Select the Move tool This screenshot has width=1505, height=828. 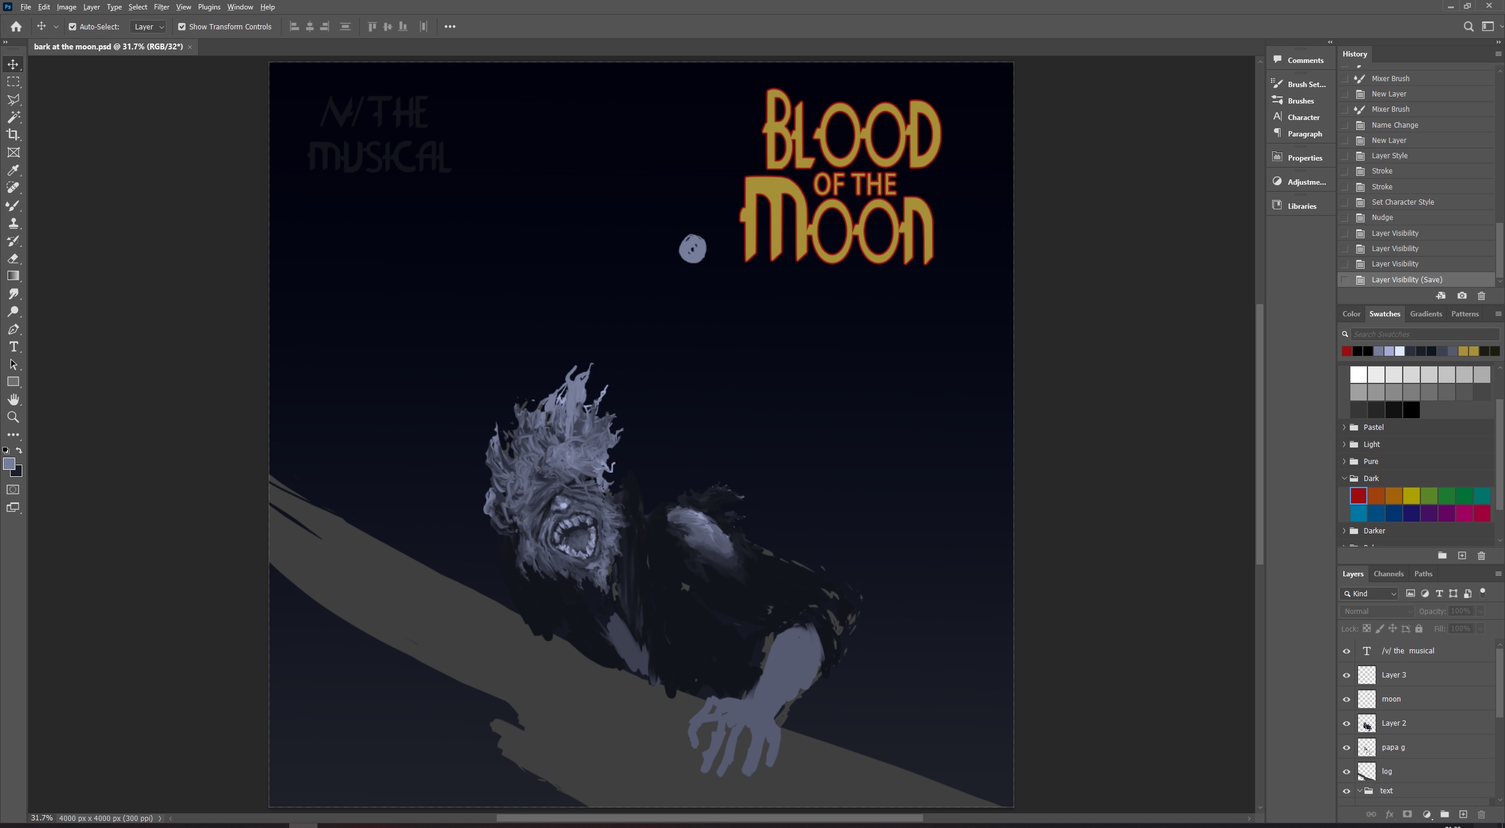click(x=13, y=64)
